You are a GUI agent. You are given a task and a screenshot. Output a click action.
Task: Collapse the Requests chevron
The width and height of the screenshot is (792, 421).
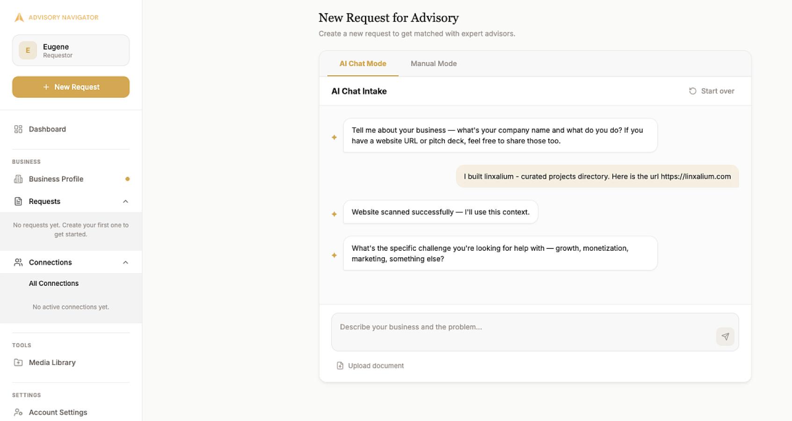125,201
